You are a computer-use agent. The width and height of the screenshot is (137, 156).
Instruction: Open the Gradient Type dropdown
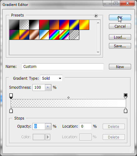[51, 78]
